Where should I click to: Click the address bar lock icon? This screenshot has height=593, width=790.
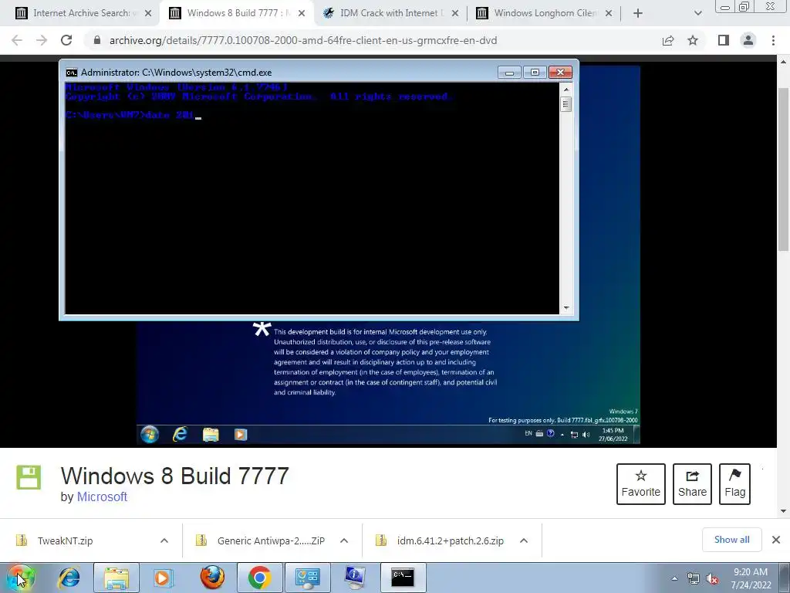coord(97,40)
